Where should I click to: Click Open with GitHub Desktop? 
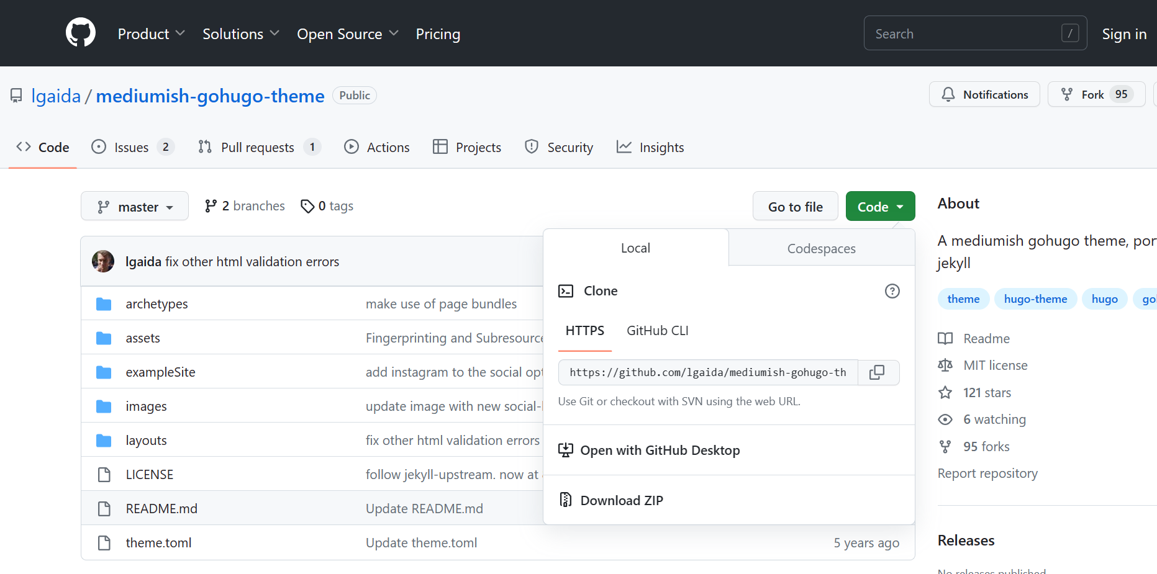tap(660, 451)
